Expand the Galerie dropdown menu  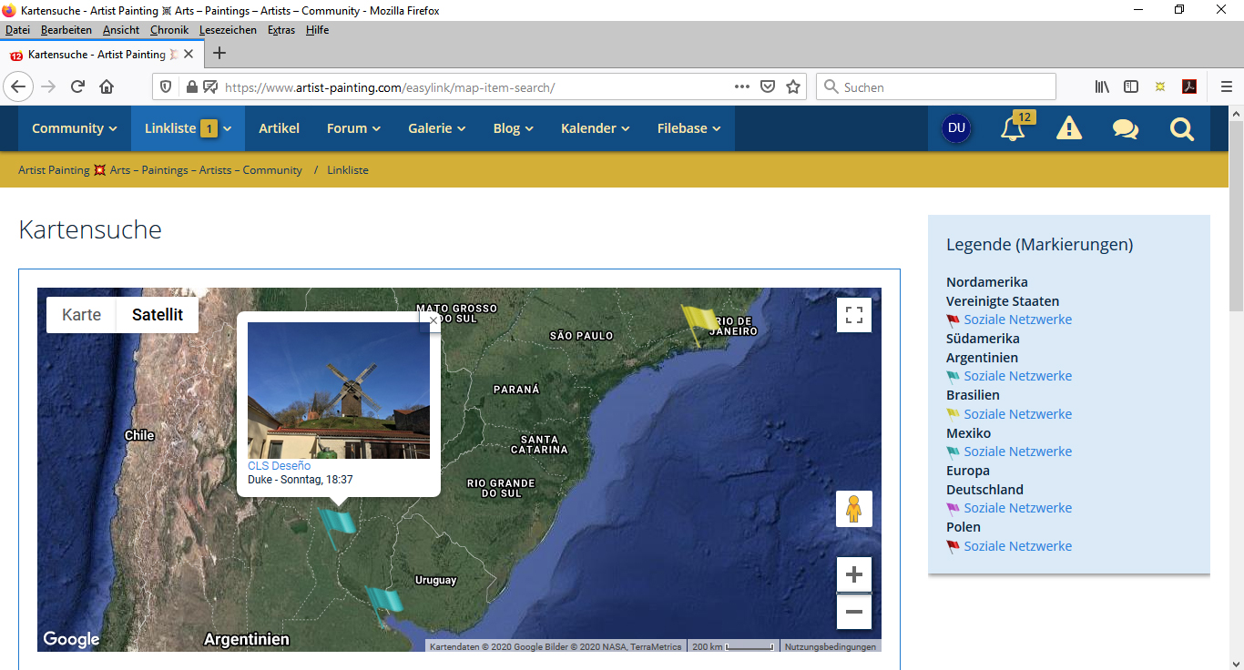[x=436, y=128]
